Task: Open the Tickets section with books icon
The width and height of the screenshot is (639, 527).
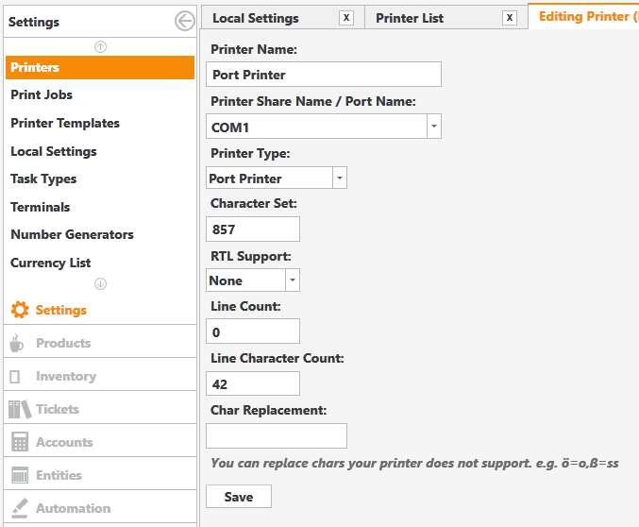Action: point(100,409)
